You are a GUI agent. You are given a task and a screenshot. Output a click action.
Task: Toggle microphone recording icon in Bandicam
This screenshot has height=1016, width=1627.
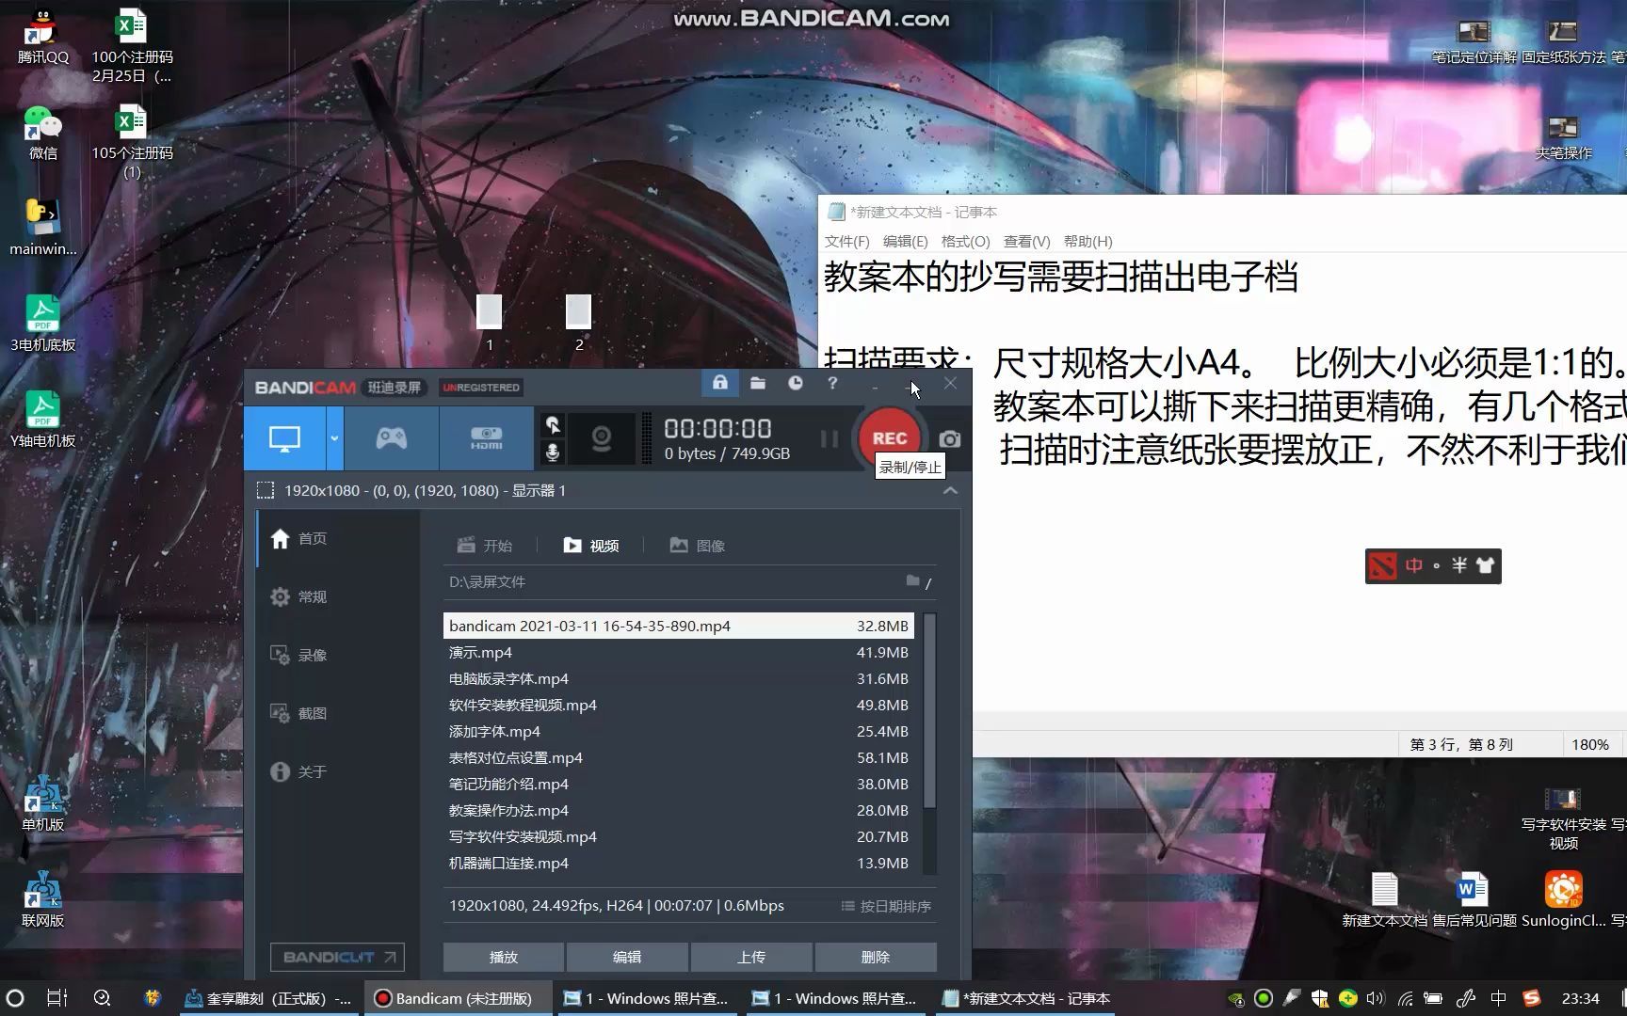[x=553, y=452]
